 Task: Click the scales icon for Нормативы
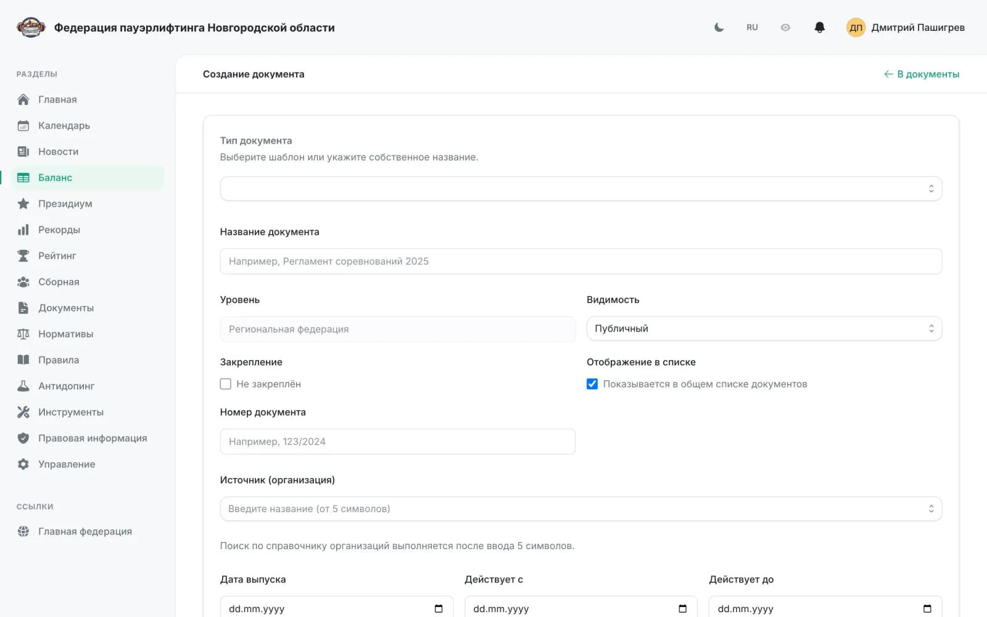point(23,334)
